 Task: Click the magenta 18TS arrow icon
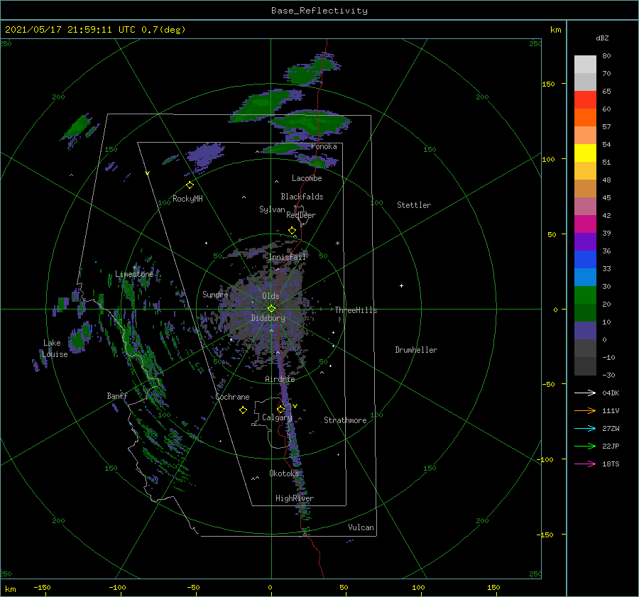tap(585, 464)
